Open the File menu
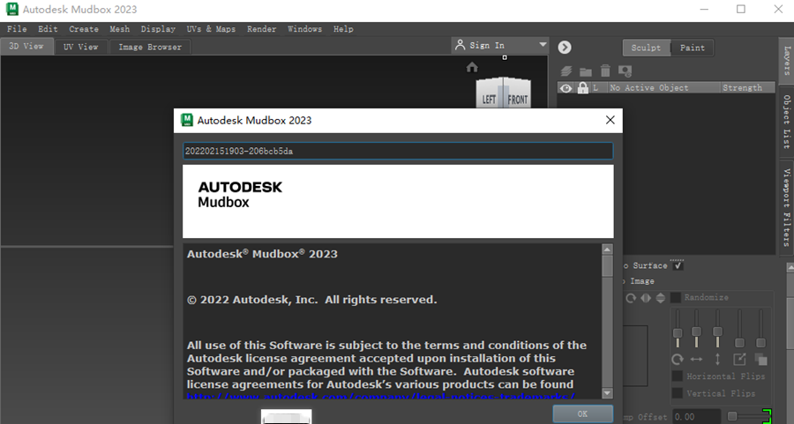This screenshot has height=424, width=794. click(17, 29)
